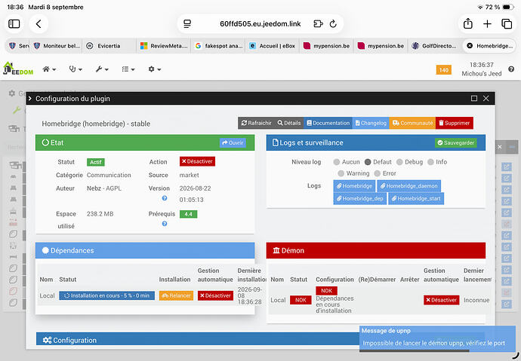Click Sauvegarder in Logs et surveillance
The height and width of the screenshot is (361, 521).
click(x=456, y=143)
